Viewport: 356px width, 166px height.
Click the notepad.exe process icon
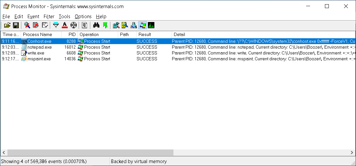(24, 47)
